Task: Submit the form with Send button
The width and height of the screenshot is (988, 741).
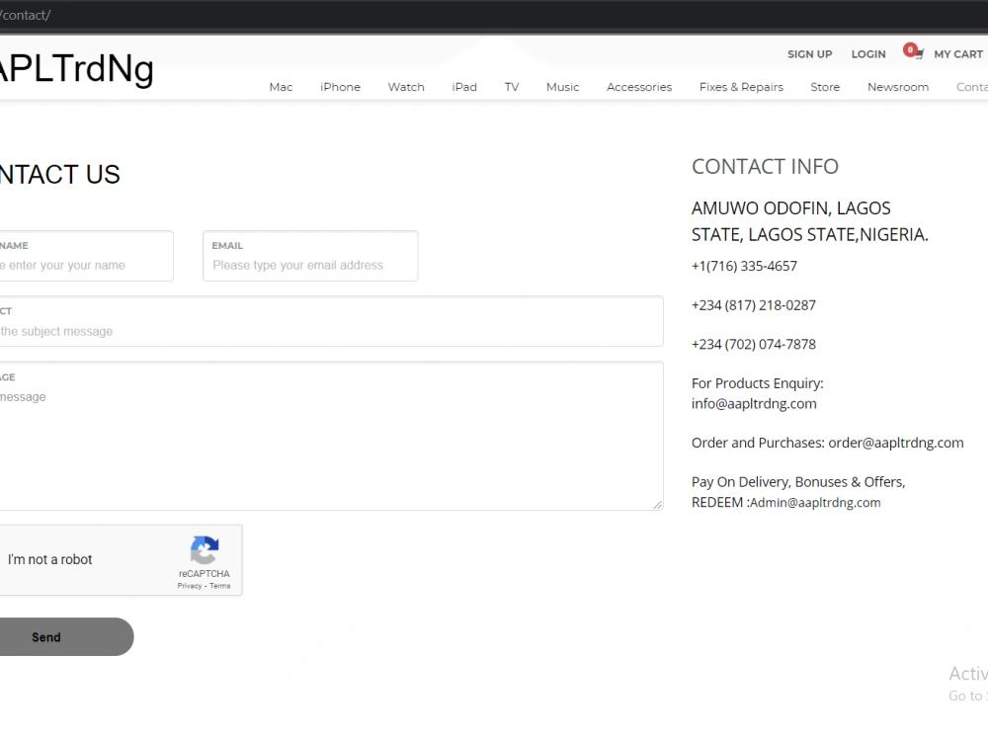Action: click(x=66, y=637)
